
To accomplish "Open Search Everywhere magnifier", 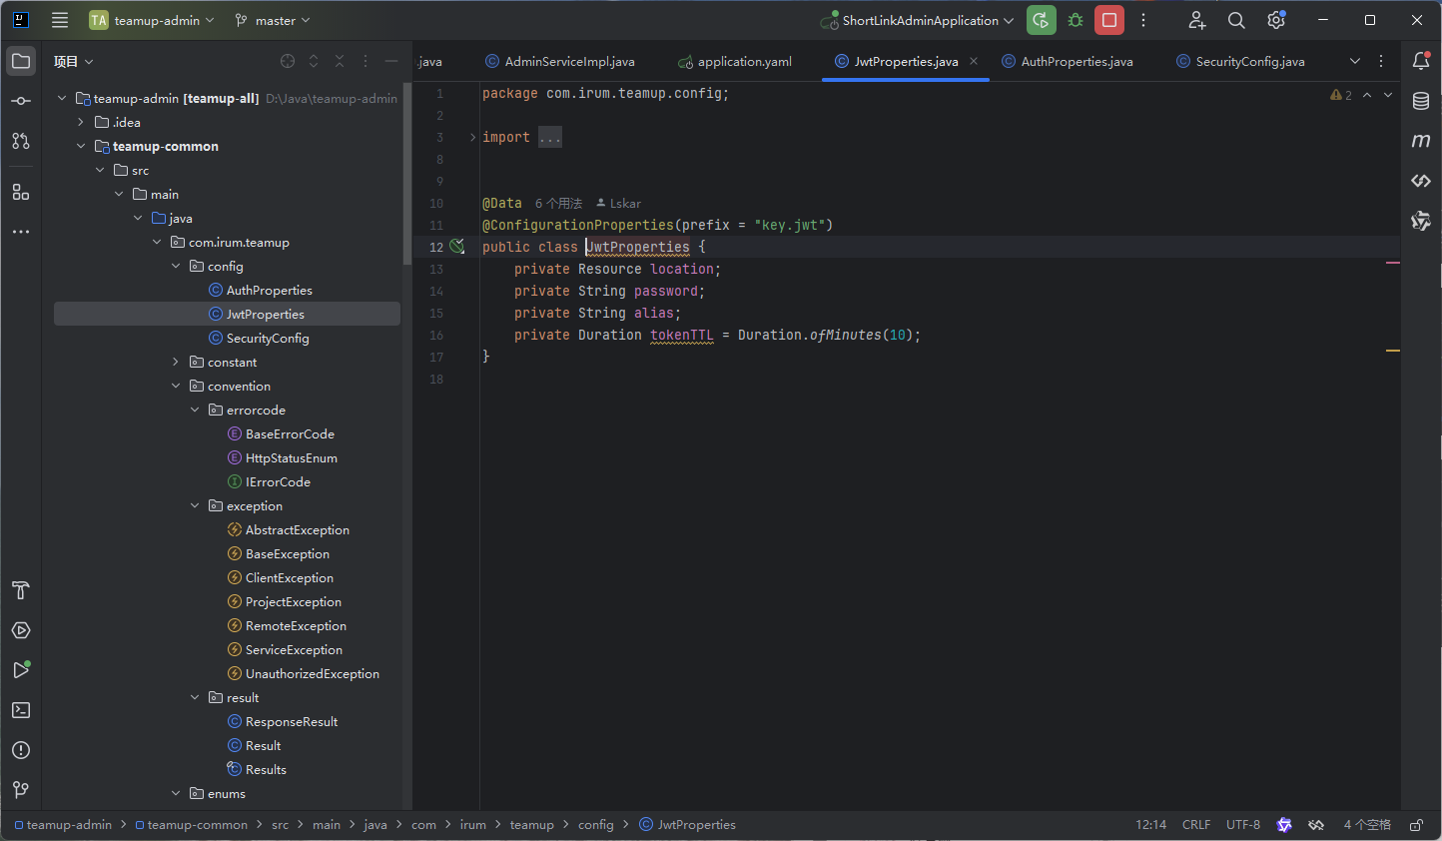I will click(1236, 20).
